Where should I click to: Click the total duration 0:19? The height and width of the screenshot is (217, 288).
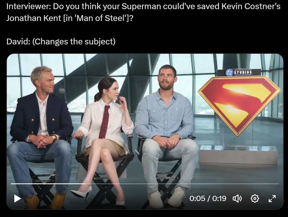click(x=219, y=199)
